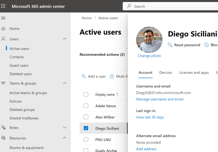Click the Grady Archie name

tap(106, 150)
